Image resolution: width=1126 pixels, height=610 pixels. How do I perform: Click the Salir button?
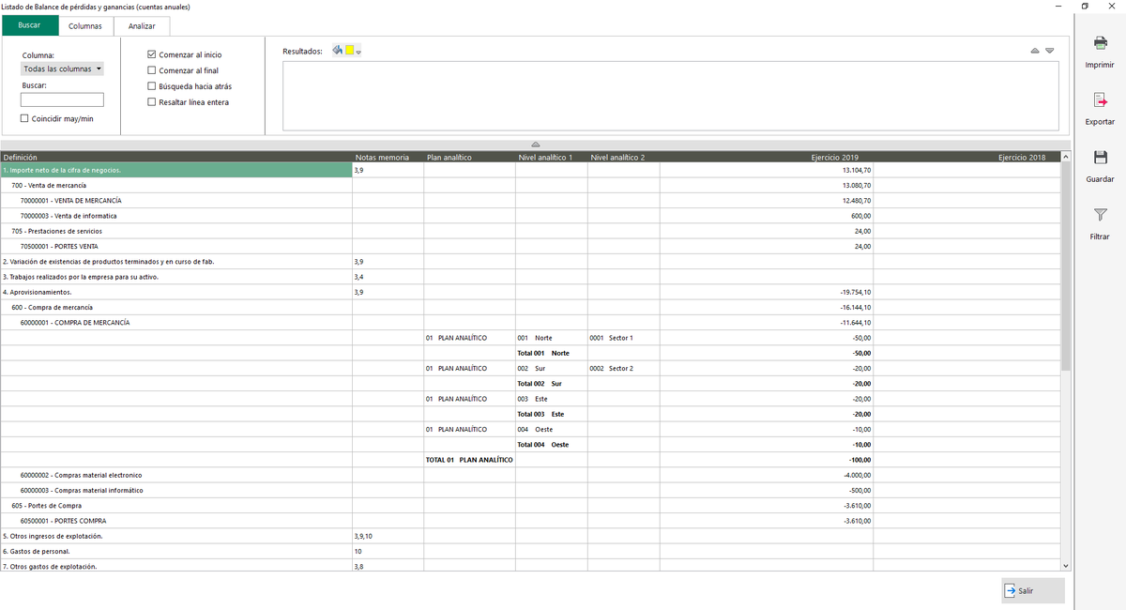point(1033,590)
